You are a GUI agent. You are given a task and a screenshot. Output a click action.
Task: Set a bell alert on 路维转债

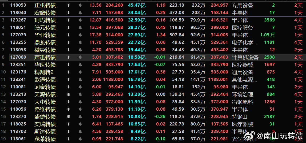pyautogui.click(x=80, y=109)
